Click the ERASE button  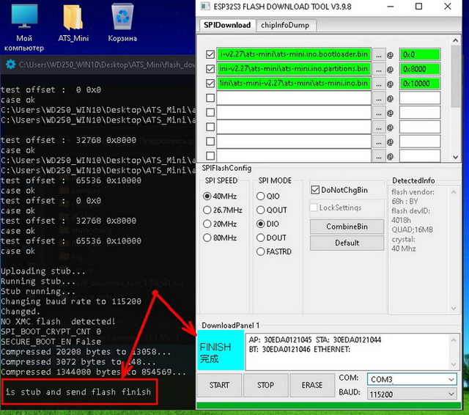(x=312, y=385)
